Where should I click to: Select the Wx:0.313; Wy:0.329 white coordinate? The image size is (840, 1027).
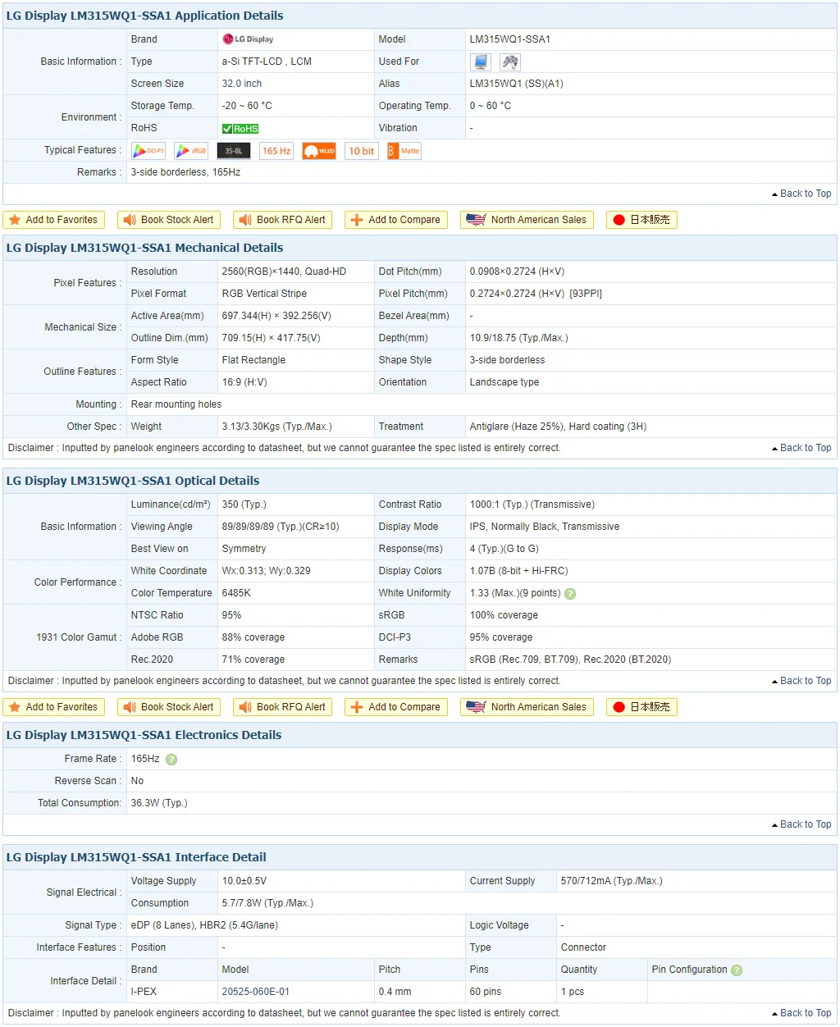click(x=267, y=571)
